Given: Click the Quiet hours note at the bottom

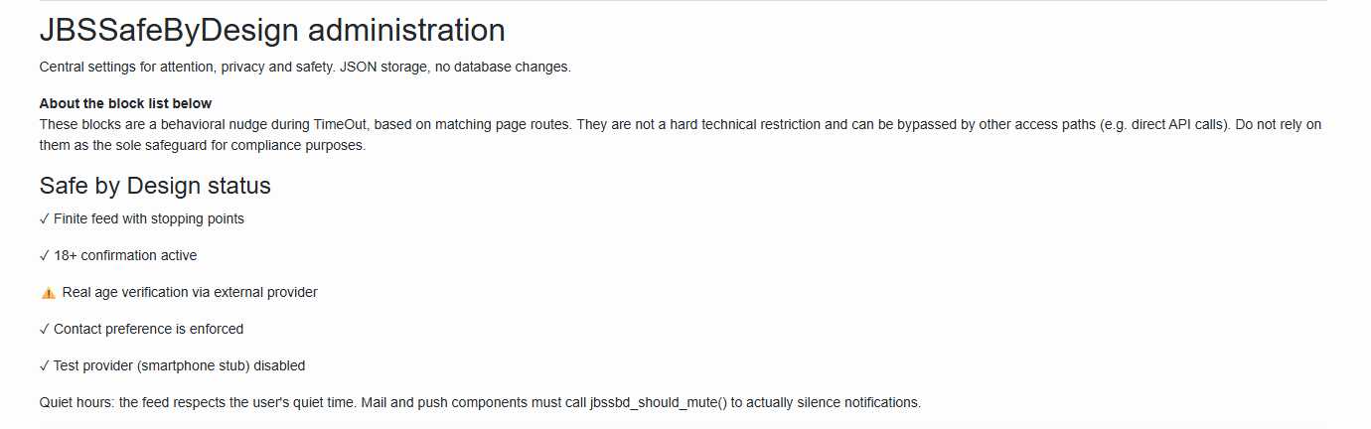Looking at the screenshot, I should pyautogui.click(x=481, y=402).
